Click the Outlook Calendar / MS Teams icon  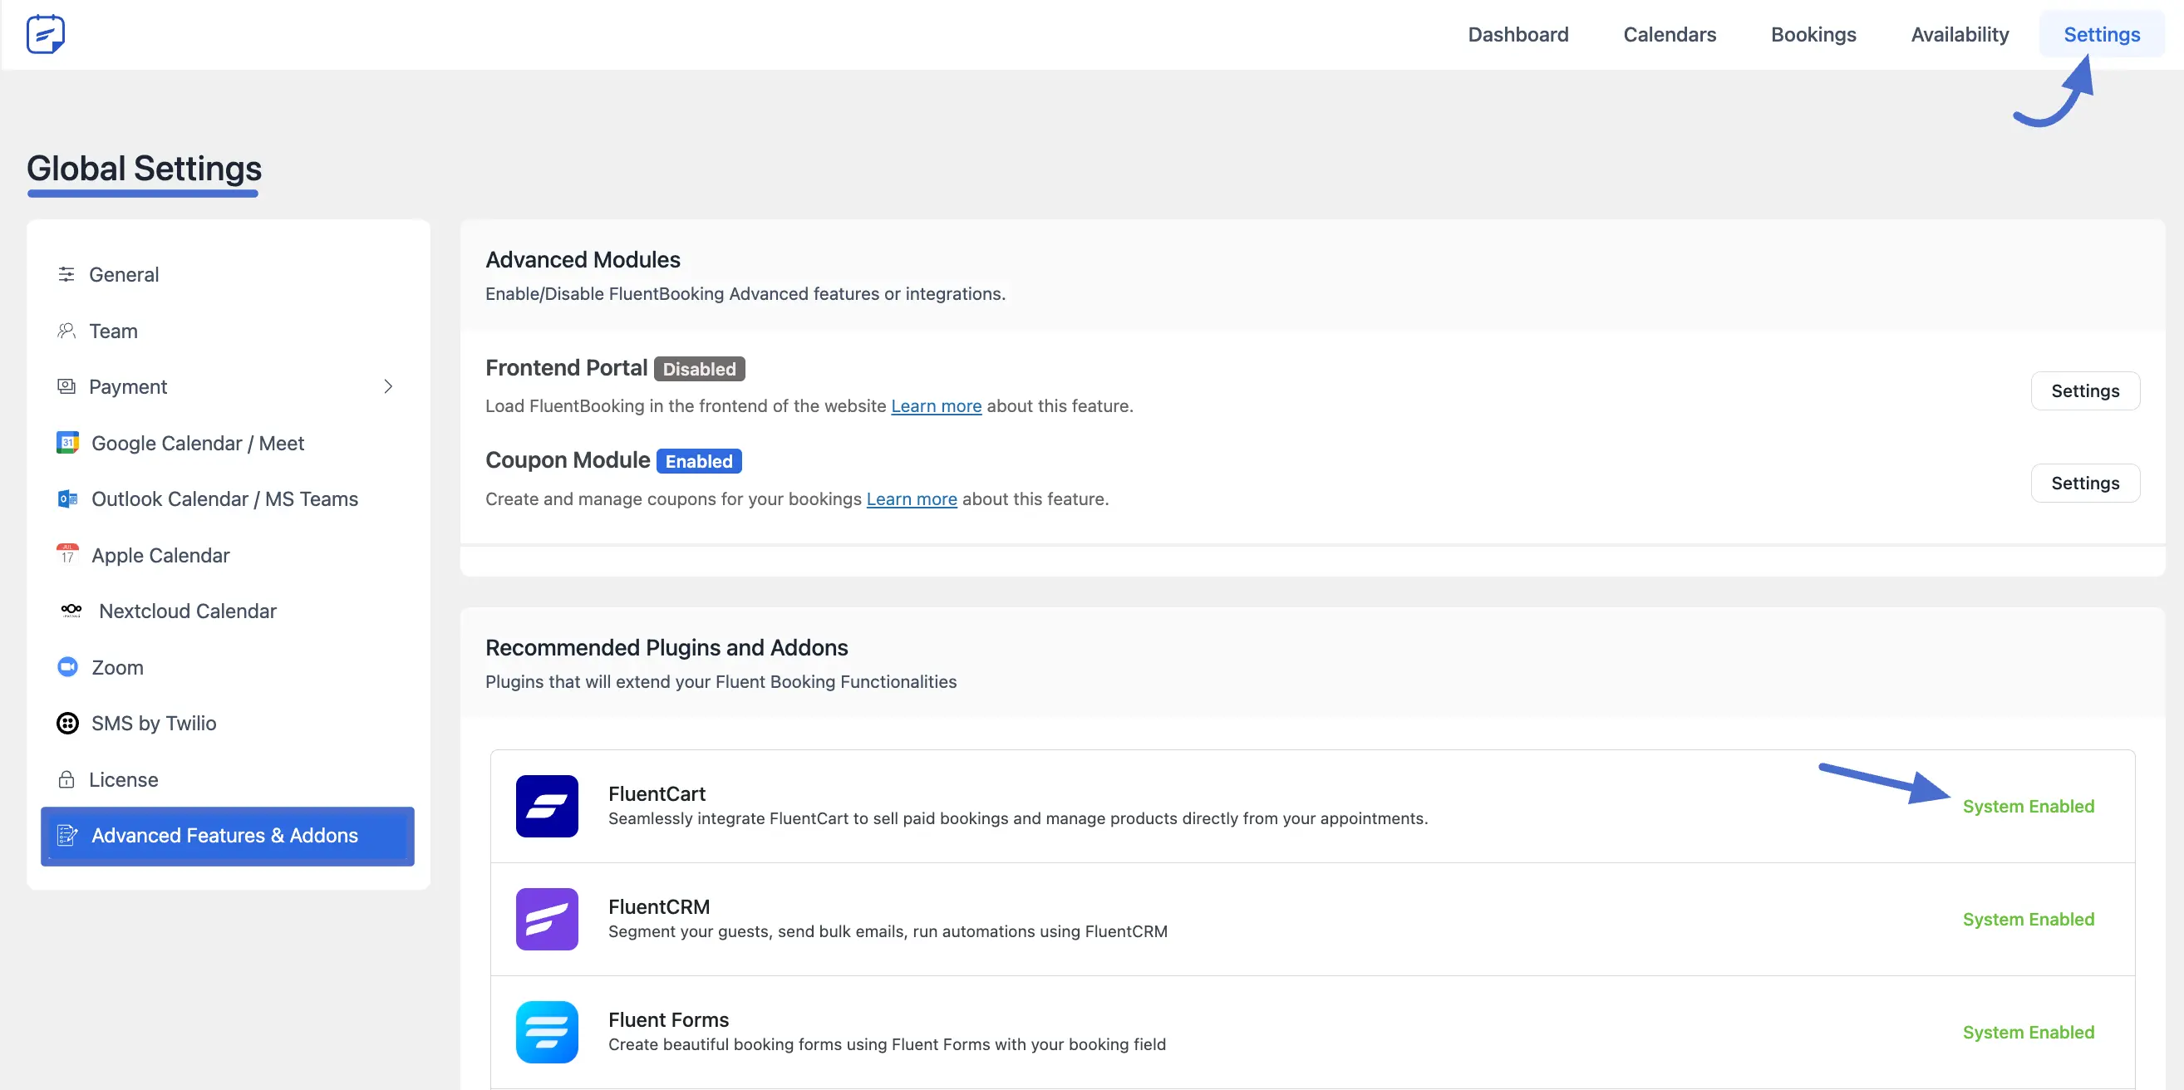pyautogui.click(x=67, y=498)
